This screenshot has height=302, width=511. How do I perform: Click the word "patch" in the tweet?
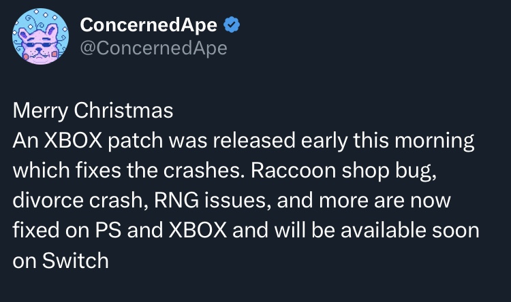click(136, 141)
